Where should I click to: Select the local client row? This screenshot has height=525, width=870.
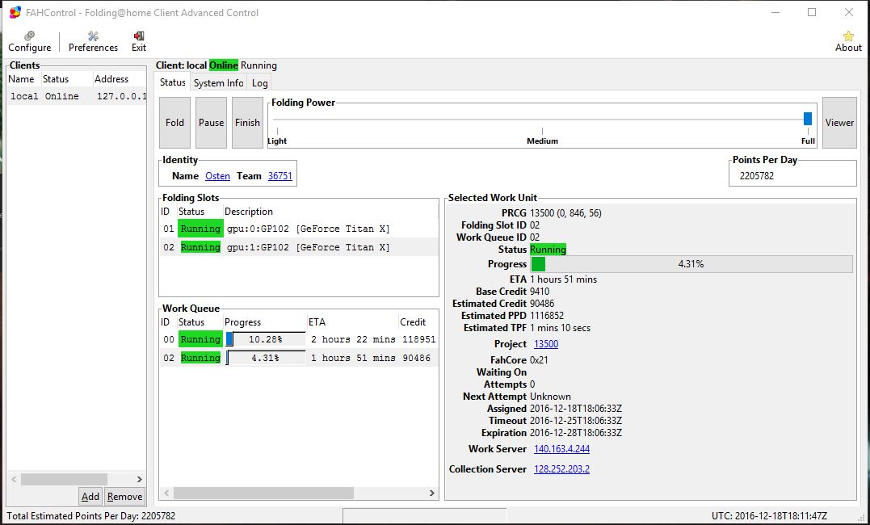[x=77, y=96]
